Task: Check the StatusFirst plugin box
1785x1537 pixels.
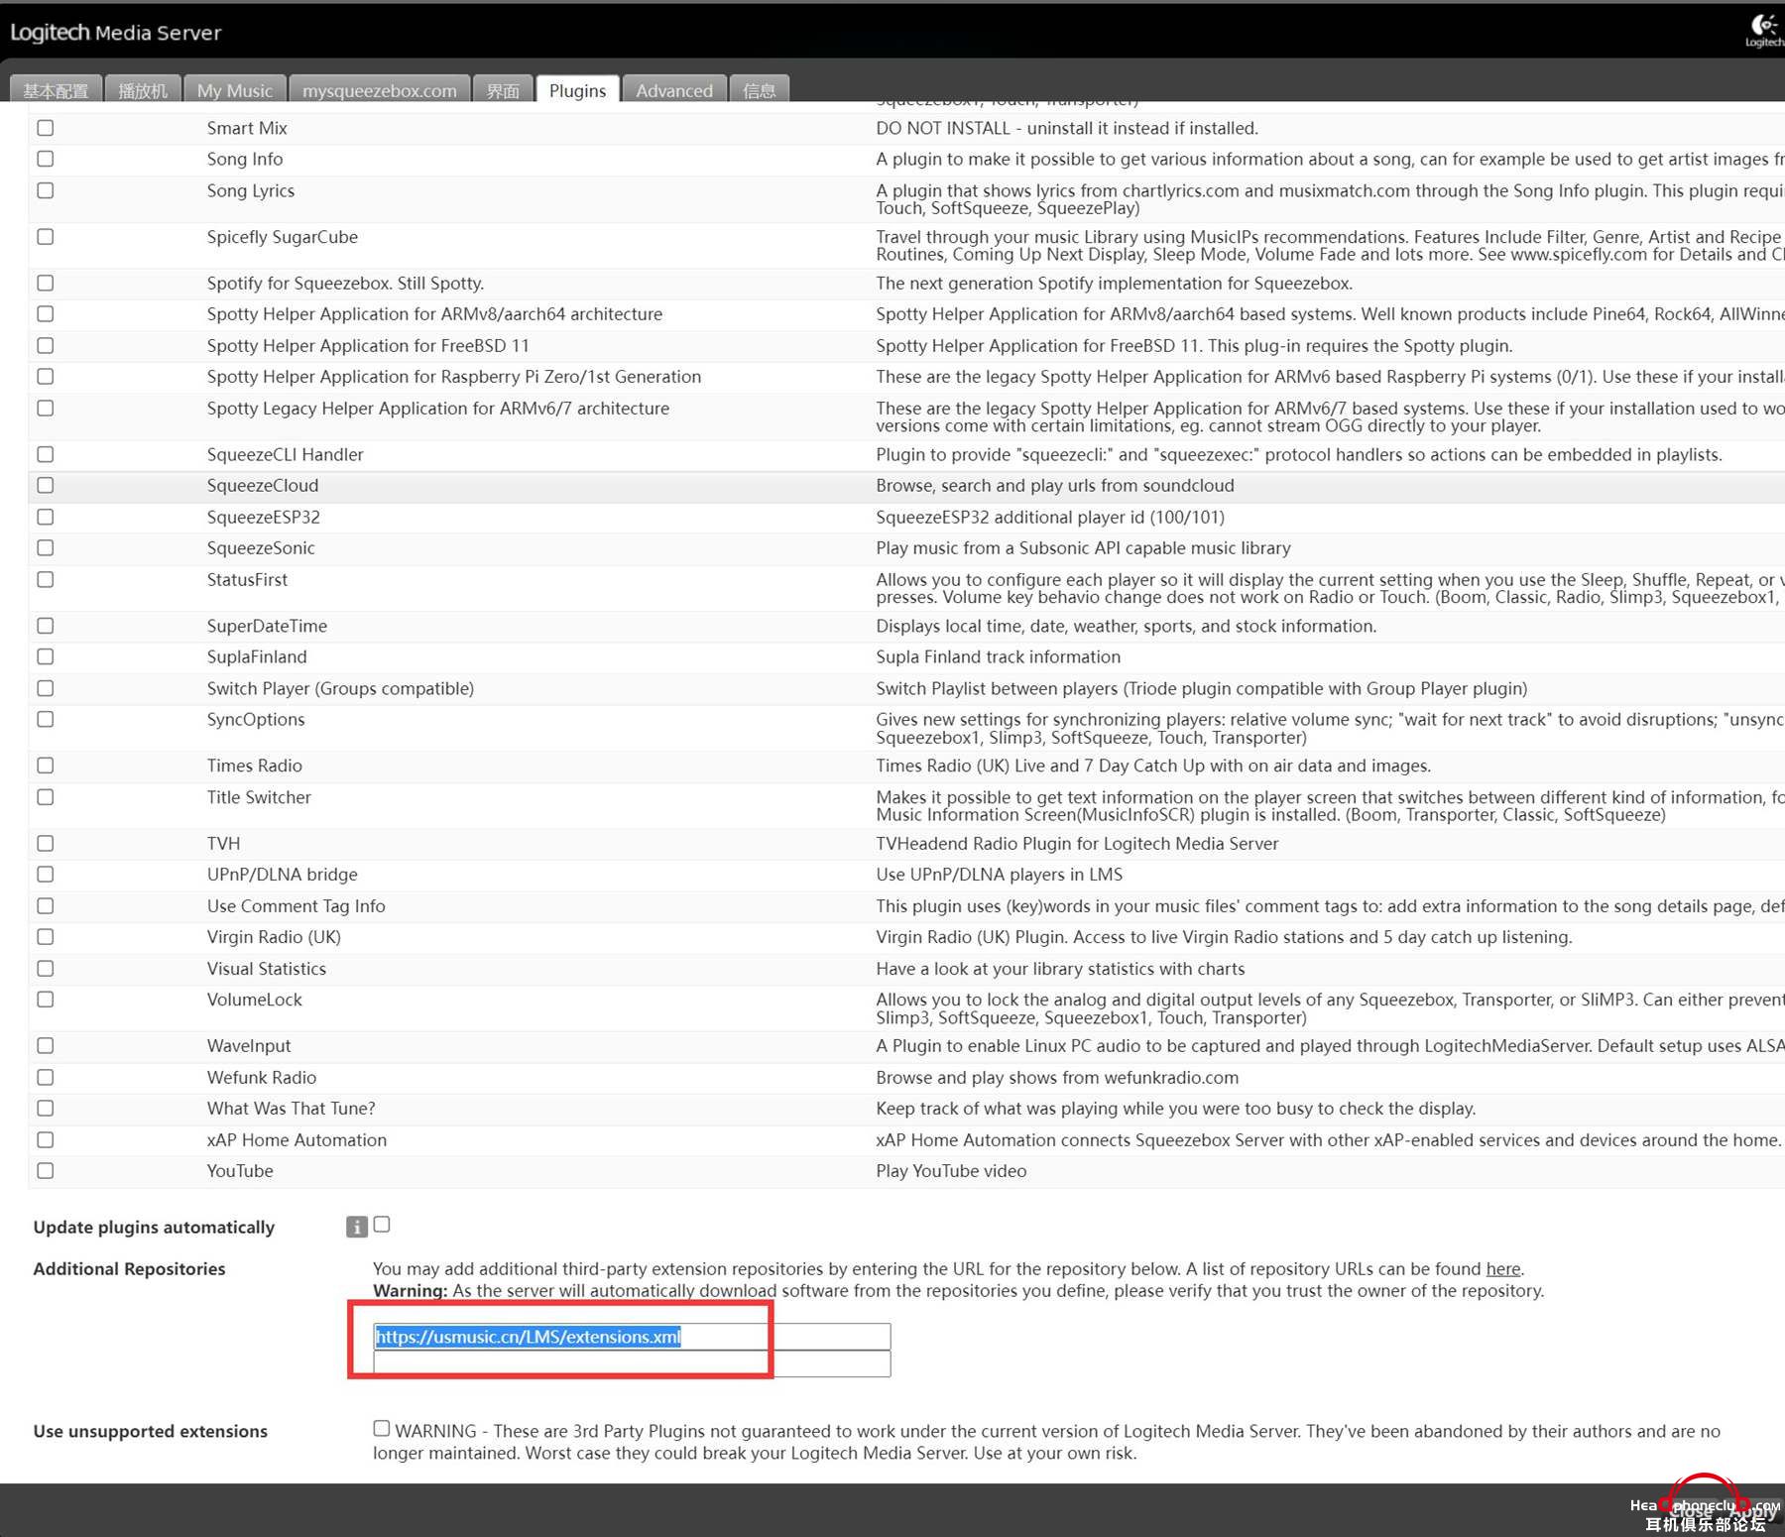Action: (x=46, y=580)
